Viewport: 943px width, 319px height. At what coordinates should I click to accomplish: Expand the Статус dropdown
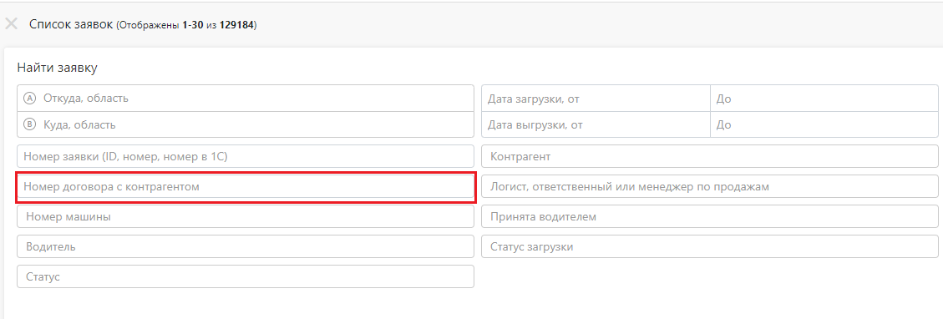246,276
